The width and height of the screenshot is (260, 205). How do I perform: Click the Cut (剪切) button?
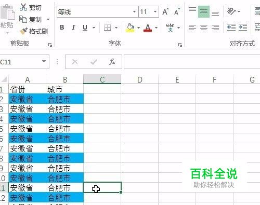31,7
